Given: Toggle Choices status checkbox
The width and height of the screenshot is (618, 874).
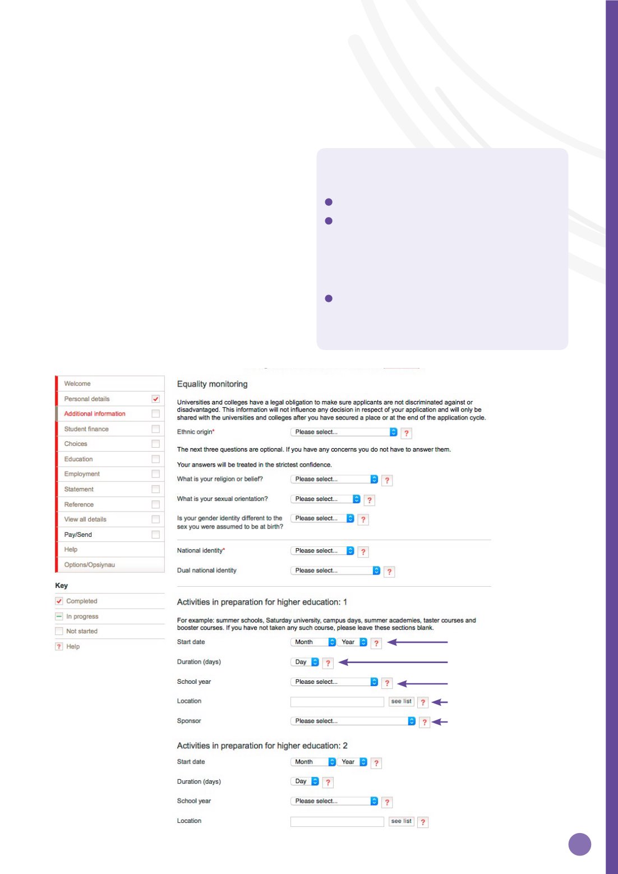Looking at the screenshot, I should pos(156,444).
